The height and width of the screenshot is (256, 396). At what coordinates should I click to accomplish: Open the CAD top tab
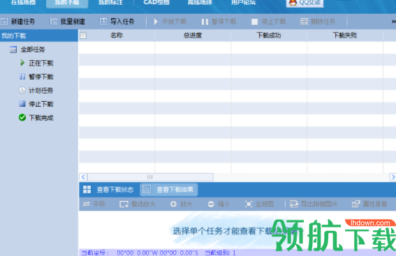(x=156, y=3)
